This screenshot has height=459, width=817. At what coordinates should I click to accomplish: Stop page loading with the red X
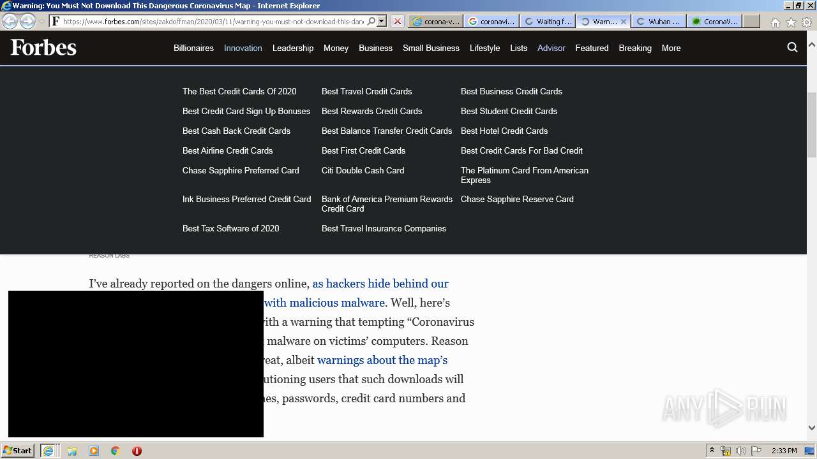[x=397, y=21]
